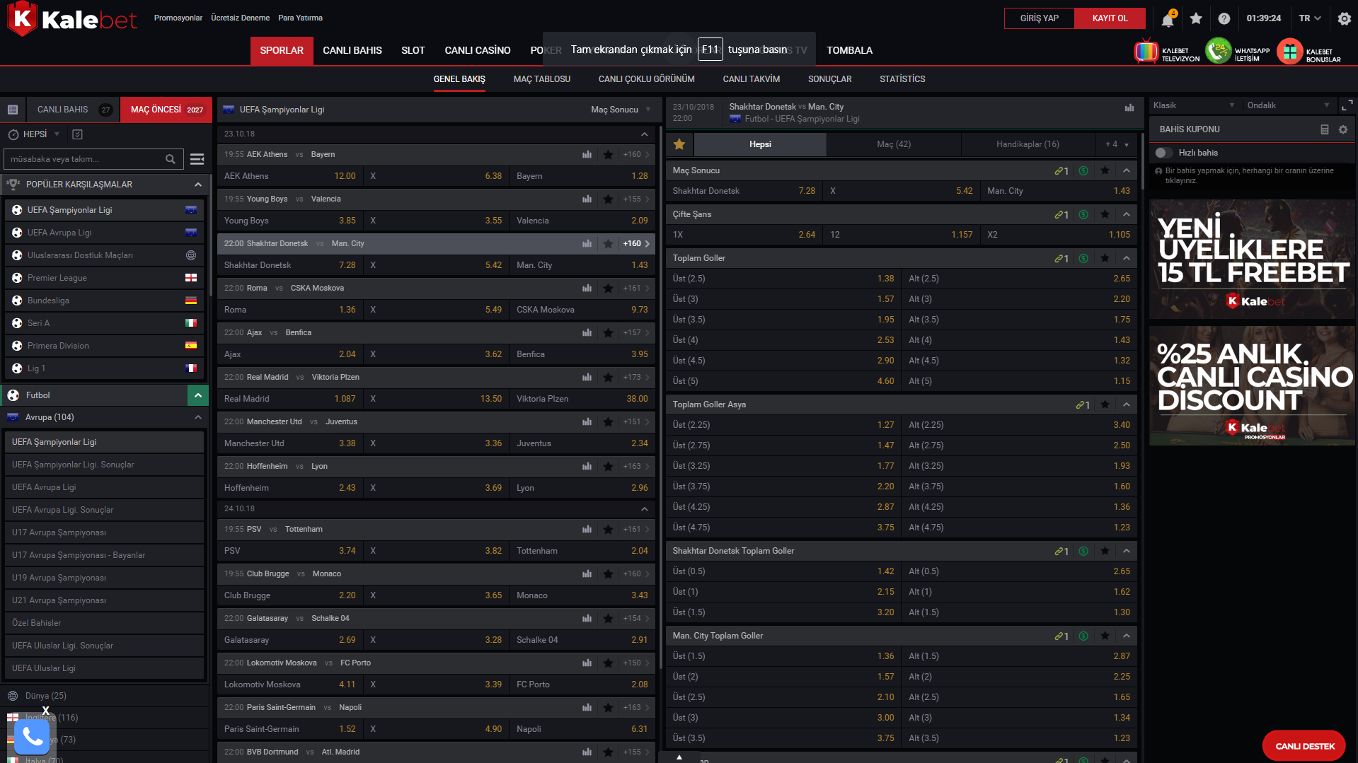
Task: Switch to the Maç Tablosu tab
Action: (x=541, y=79)
